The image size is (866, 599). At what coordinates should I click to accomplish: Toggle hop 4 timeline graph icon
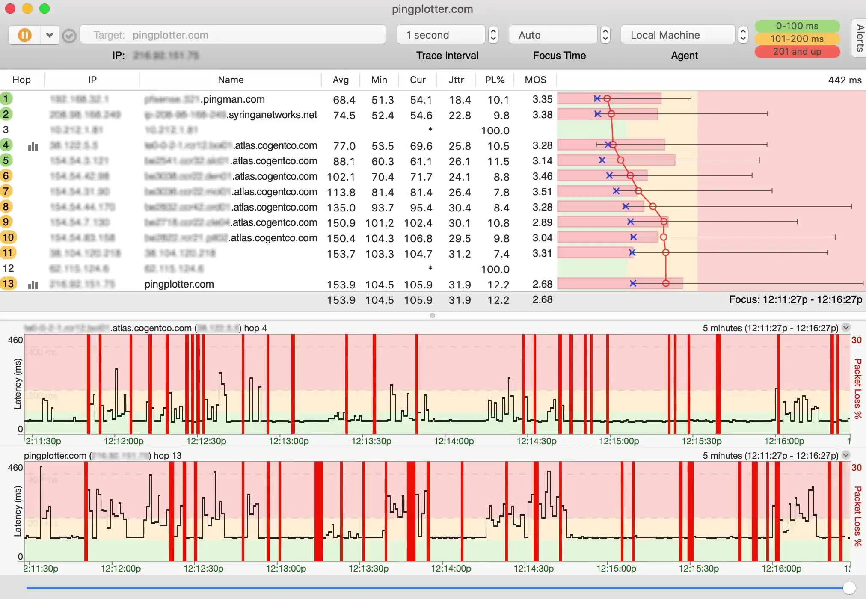[x=33, y=146]
